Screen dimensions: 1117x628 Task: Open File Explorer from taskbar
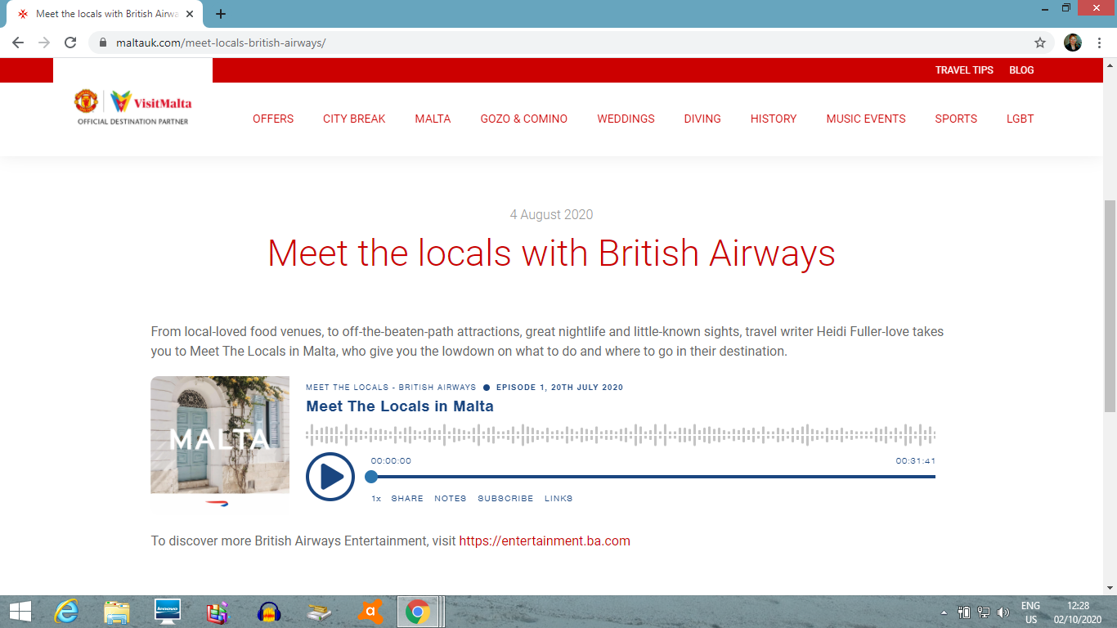(x=117, y=612)
